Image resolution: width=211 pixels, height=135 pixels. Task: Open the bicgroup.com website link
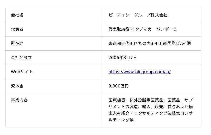pos(140,72)
